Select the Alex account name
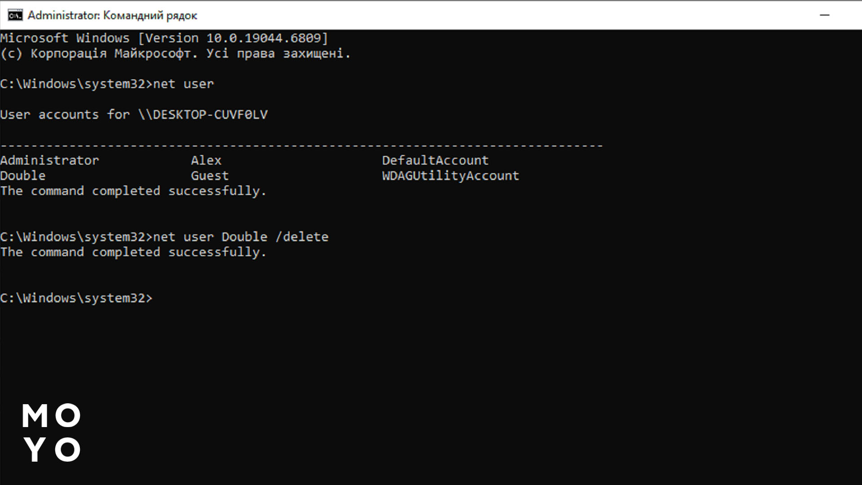Viewport: 862px width, 485px height. [x=206, y=160]
